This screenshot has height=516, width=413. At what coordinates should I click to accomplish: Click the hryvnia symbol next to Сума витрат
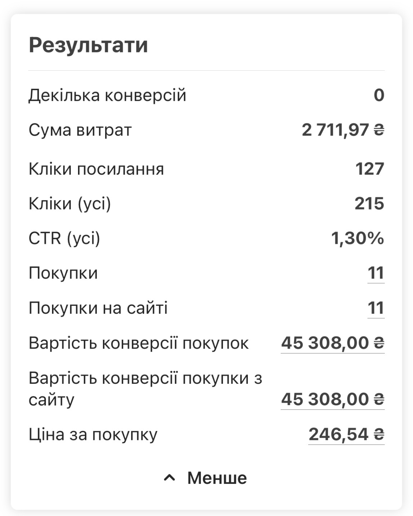[379, 130]
